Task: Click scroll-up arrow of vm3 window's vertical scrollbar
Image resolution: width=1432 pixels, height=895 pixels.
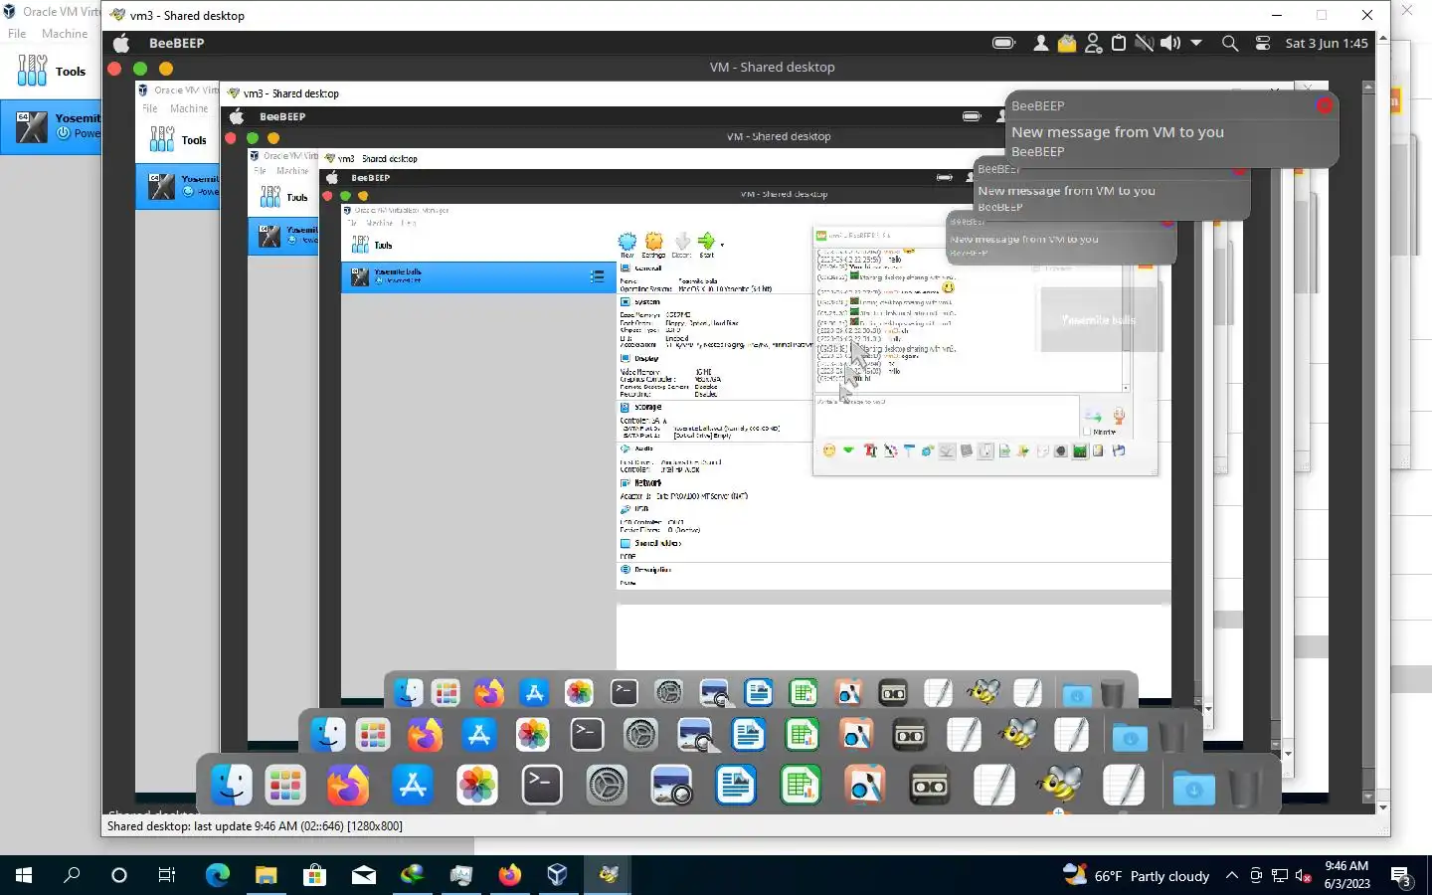Action: pyautogui.click(x=1382, y=39)
